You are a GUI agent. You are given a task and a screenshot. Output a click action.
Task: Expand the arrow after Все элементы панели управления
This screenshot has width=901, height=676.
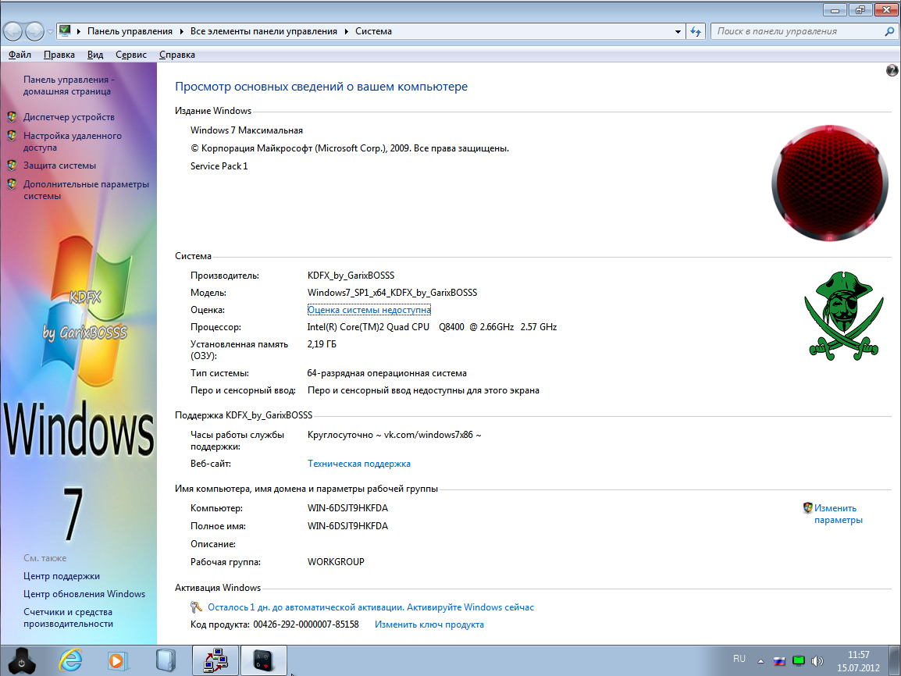pos(347,31)
